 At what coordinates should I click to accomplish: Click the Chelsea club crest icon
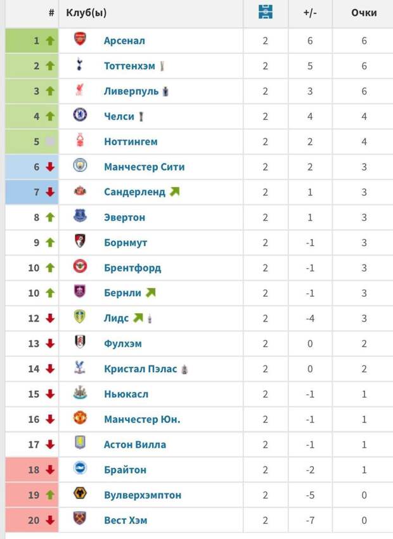[80, 115]
